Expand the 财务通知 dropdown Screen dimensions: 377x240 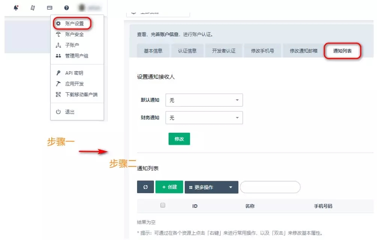(204, 118)
